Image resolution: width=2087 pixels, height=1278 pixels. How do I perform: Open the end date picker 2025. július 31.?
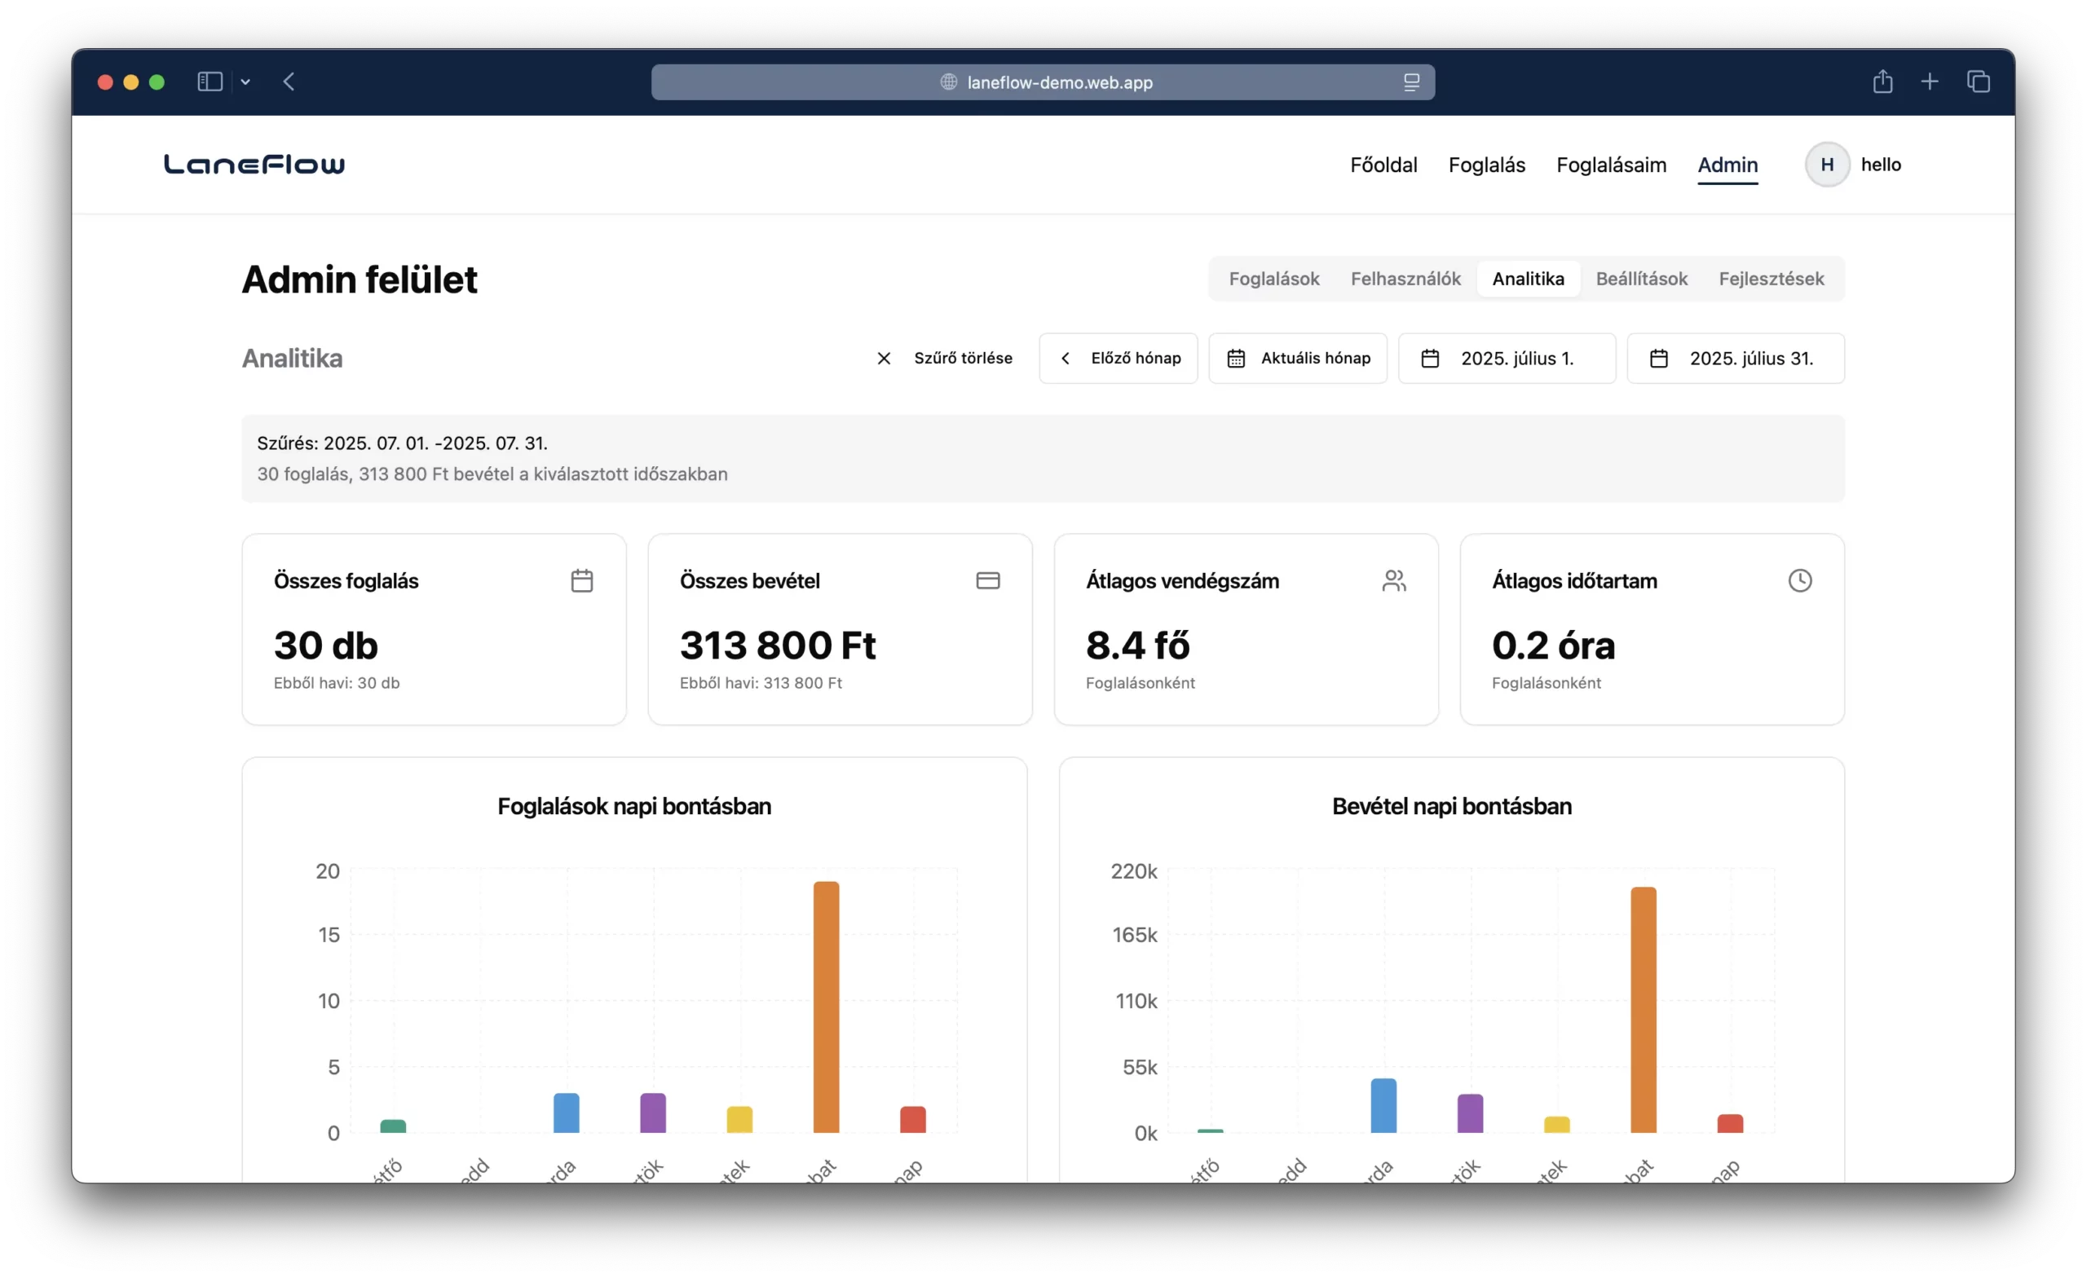pyautogui.click(x=1735, y=359)
